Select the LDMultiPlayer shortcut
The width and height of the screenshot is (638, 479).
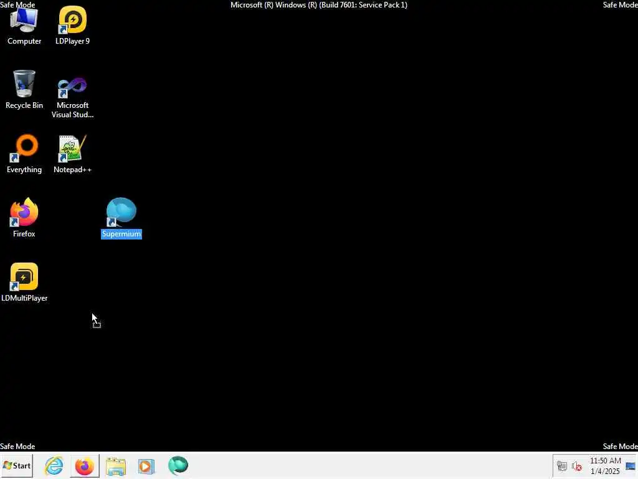pos(24,283)
